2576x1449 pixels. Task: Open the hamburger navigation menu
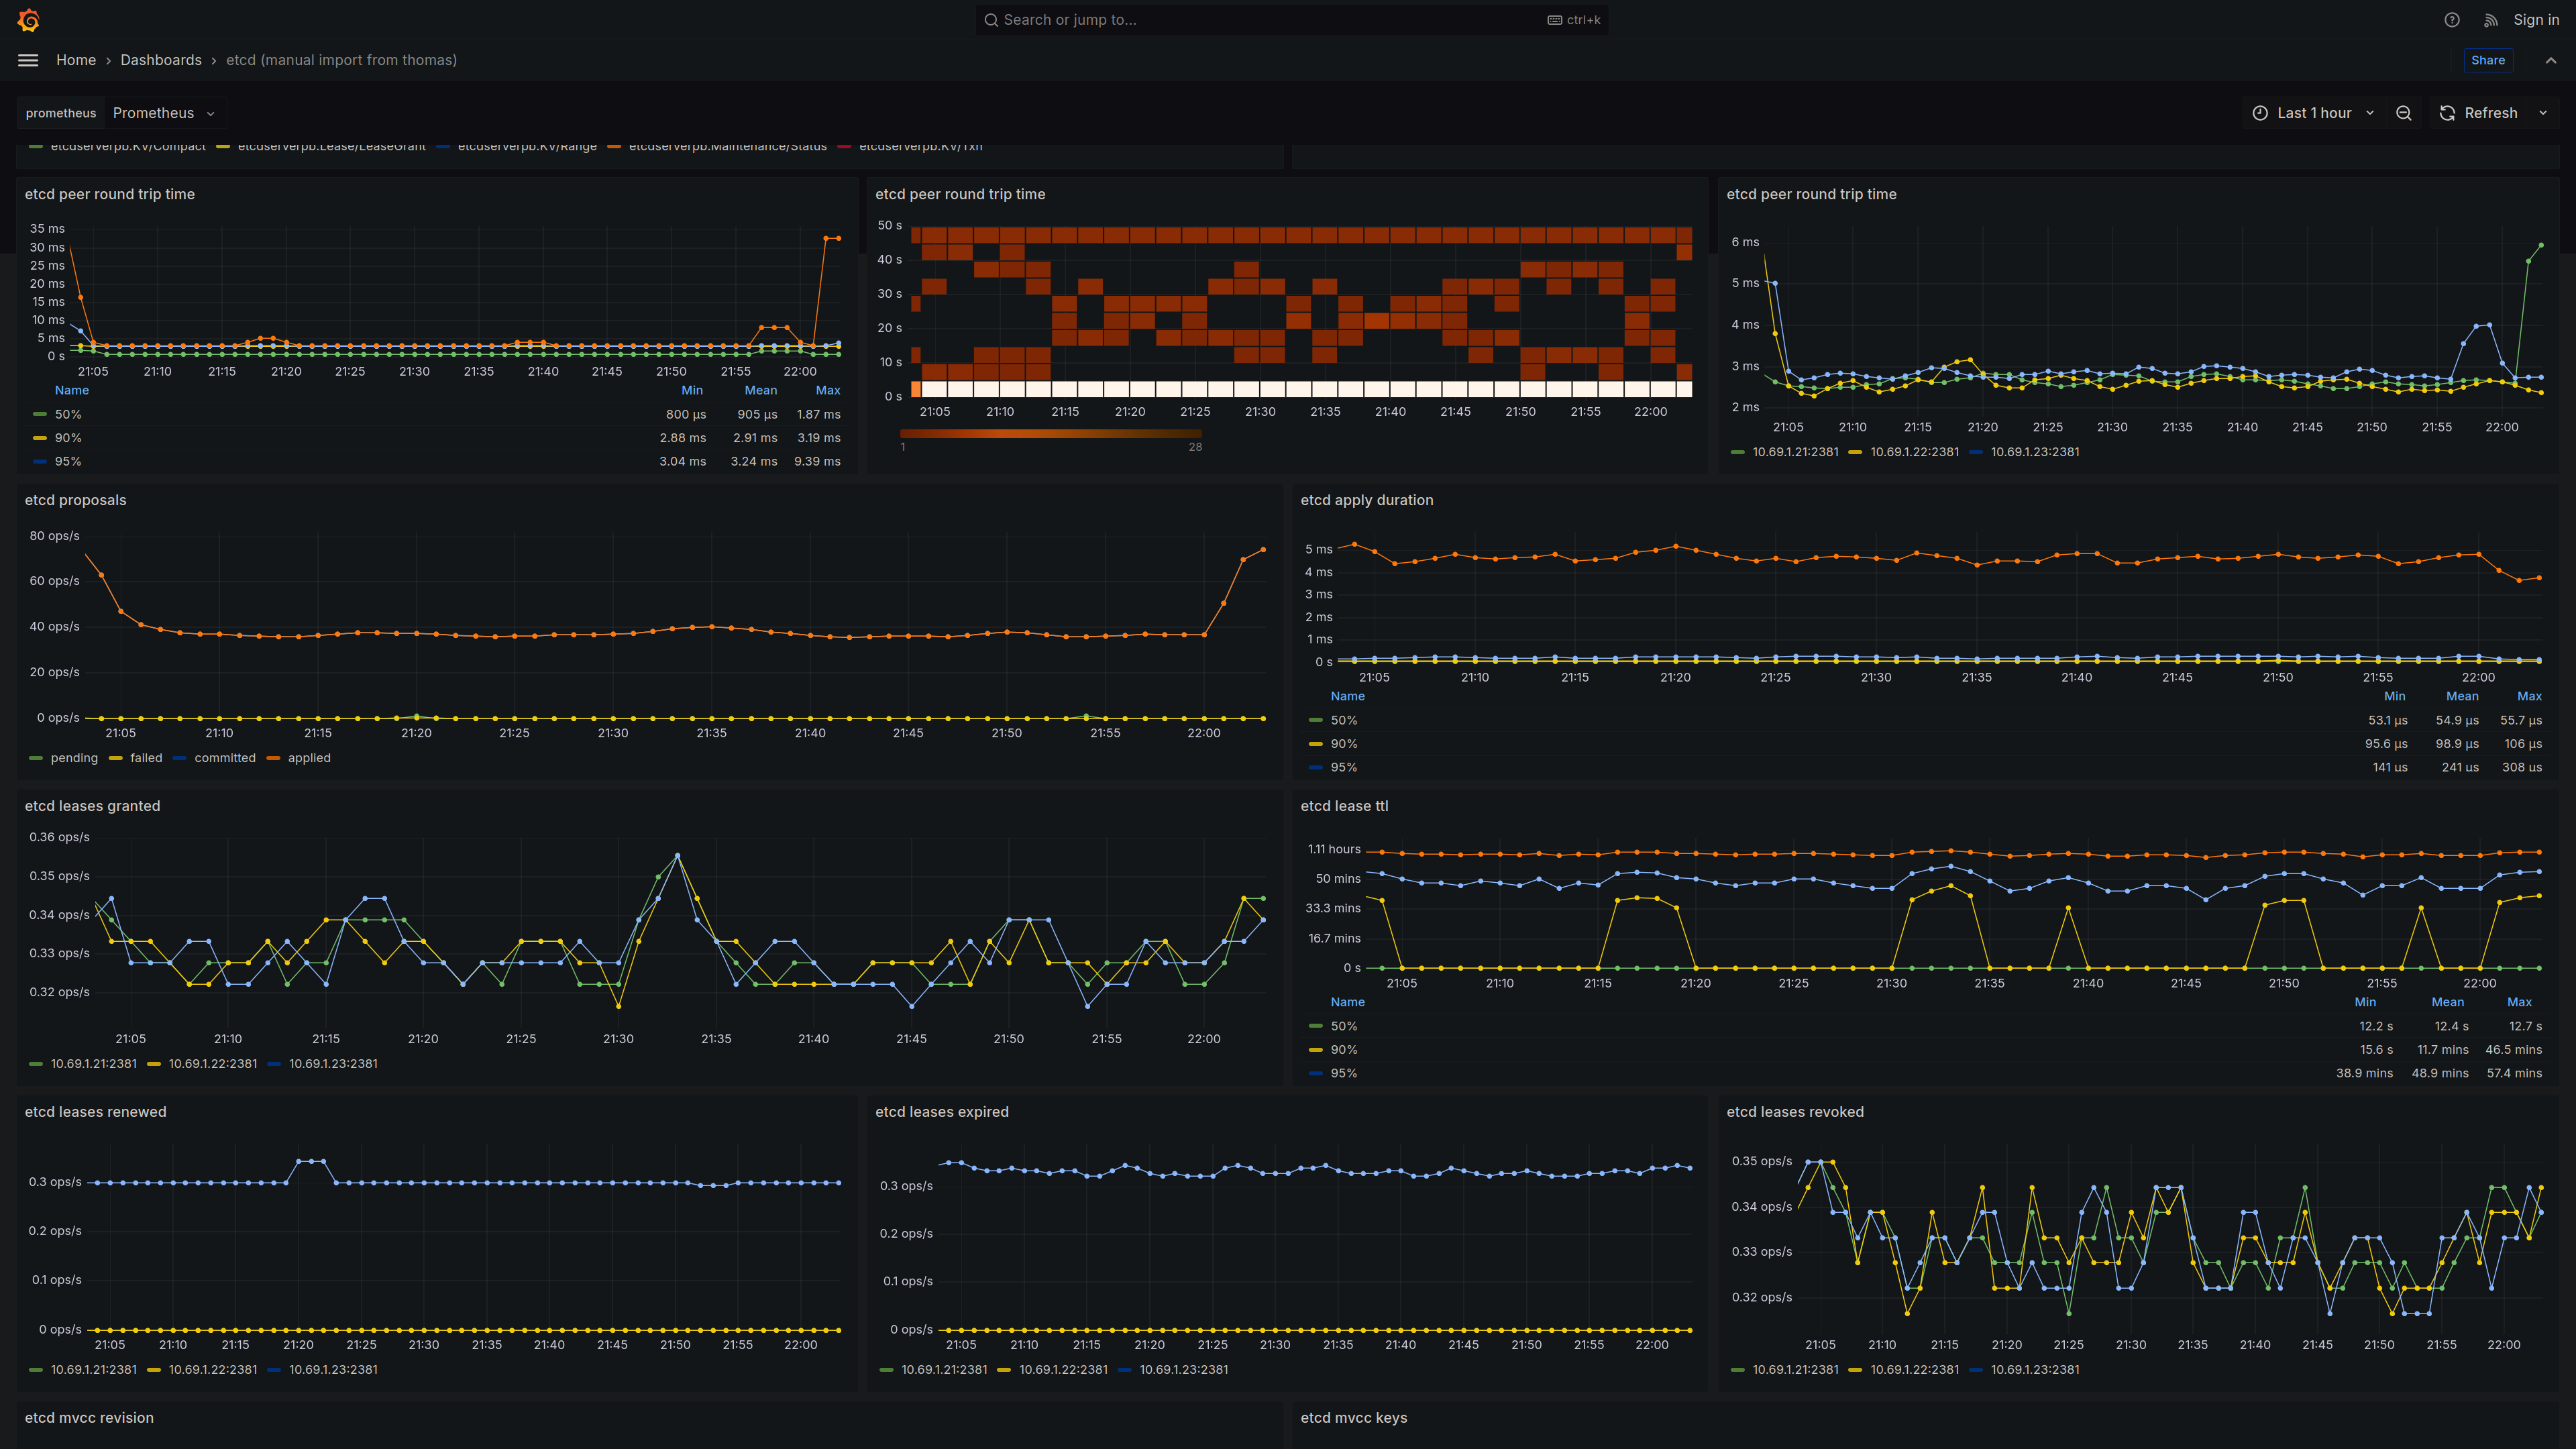pyautogui.click(x=28, y=60)
